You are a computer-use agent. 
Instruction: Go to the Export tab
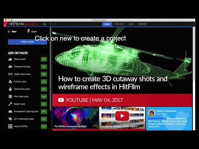pyautogui.click(x=142, y=24)
